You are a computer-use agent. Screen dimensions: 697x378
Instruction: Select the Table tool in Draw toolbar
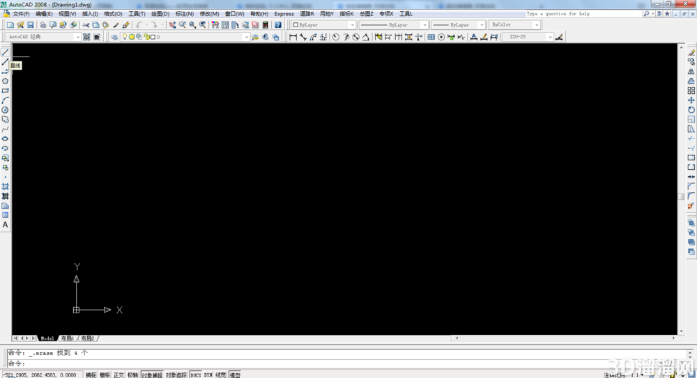coord(6,215)
